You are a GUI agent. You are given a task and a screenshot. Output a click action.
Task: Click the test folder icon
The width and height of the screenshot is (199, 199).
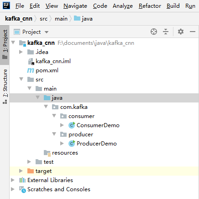(39, 162)
